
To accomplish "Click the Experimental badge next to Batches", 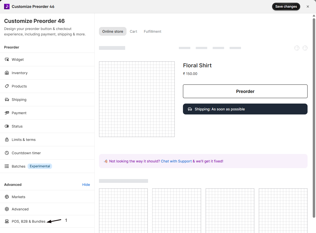I will click(x=40, y=166).
